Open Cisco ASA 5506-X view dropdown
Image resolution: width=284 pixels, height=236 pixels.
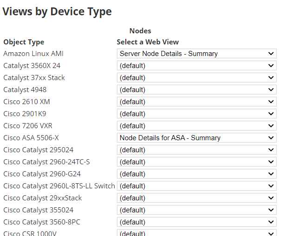[x=196, y=138]
